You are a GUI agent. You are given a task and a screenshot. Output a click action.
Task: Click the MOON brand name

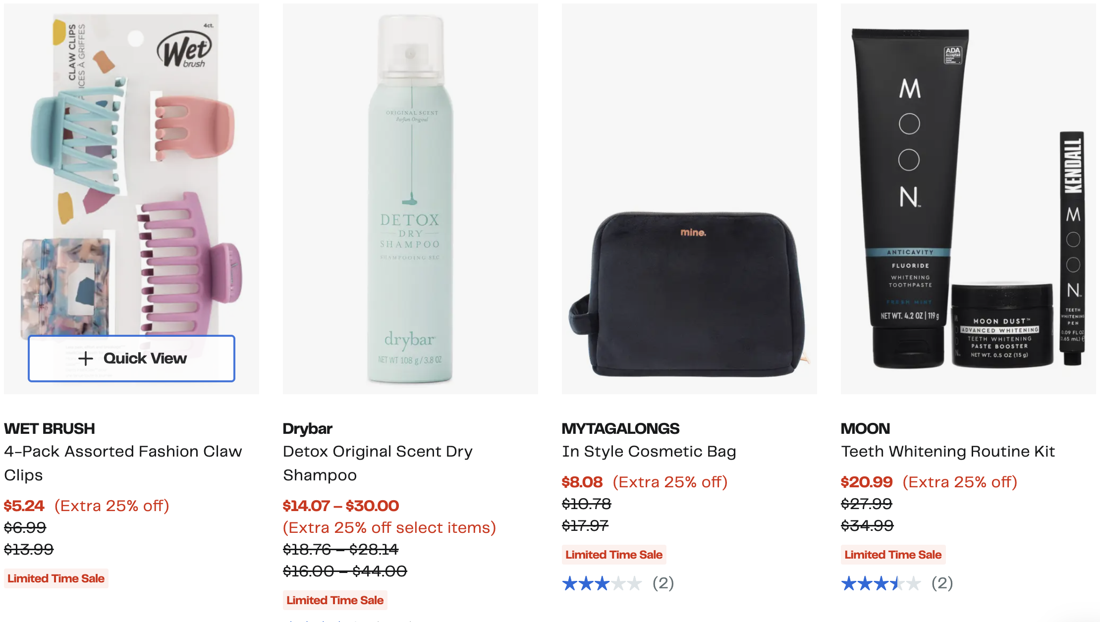tap(865, 428)
